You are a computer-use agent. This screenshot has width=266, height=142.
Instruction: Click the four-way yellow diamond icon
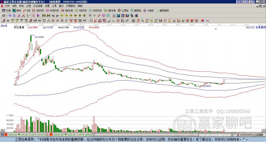coord(84,16)
